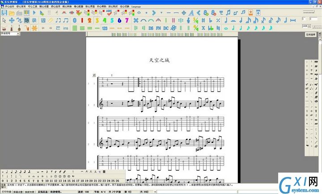Insert DC sign from toolbar
The width and height of the screenshot is (322, 194).
(x=166, y=28)
